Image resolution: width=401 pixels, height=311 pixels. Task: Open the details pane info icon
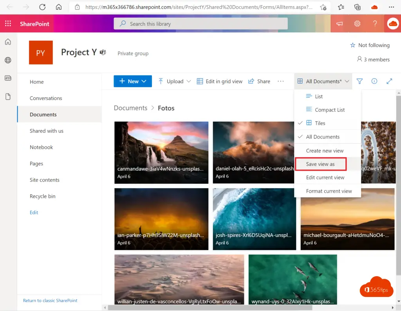pos(374,81)
